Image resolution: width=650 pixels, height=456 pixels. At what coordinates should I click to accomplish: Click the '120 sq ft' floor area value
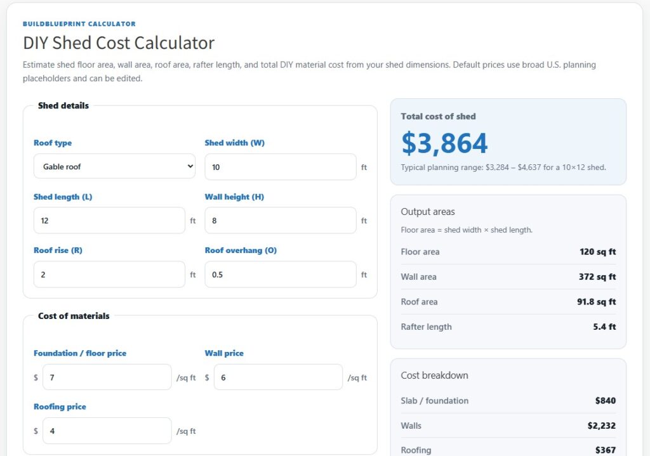[x=598, y=252]
